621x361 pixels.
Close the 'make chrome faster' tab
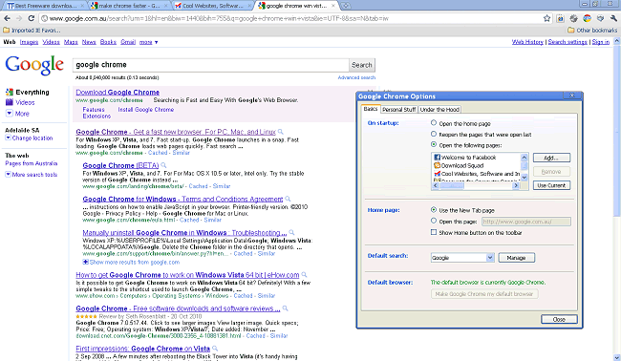[167, 6]
